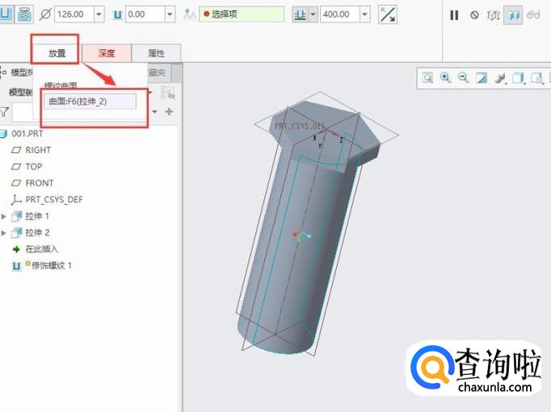Image resolution: width=551 pixels, height=412 pixels.
Task: Click the RIGHT datum plane icon
Action: point(16,150)
